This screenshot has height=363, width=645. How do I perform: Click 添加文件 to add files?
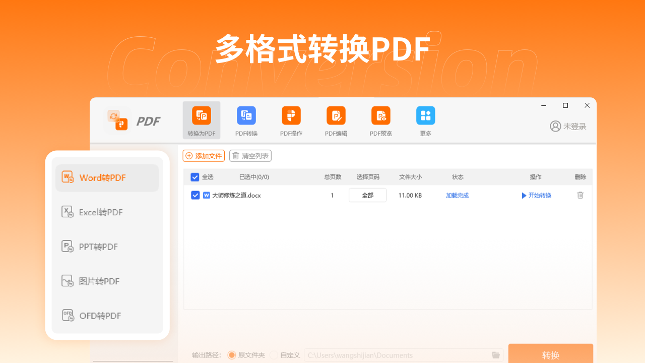(204, 155)
